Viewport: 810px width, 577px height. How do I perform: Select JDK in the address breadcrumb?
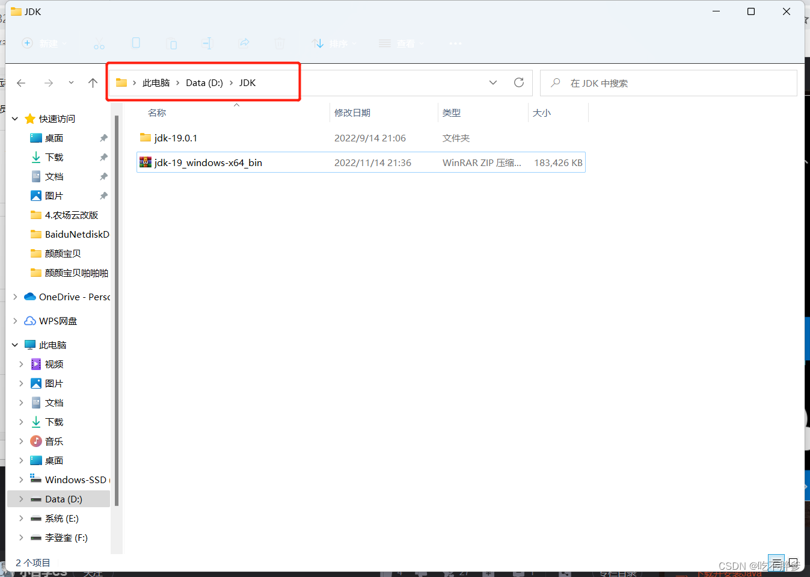(248, 83)
